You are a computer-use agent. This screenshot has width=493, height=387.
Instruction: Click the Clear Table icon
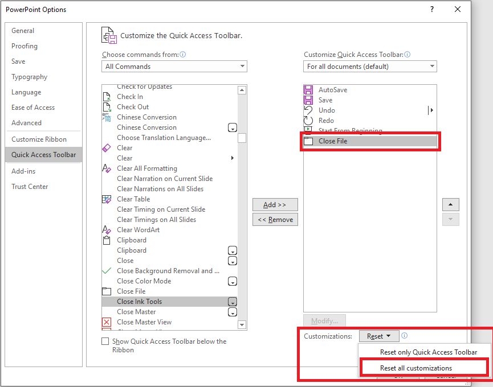coord(107,199)
